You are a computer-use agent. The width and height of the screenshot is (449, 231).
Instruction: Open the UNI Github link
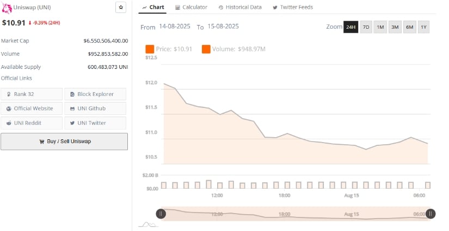pyautogui.click(x=95, y=108)
